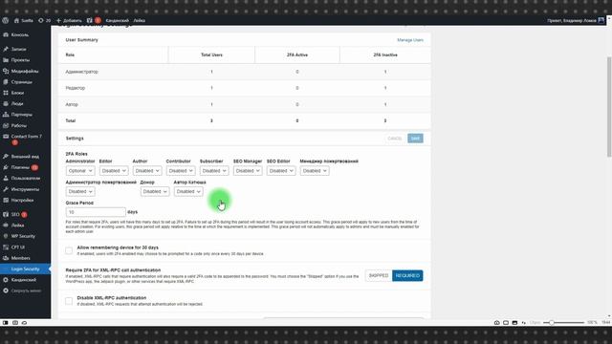Click the Партнеры icon in sidebar
612x344 pixels.
6,115
